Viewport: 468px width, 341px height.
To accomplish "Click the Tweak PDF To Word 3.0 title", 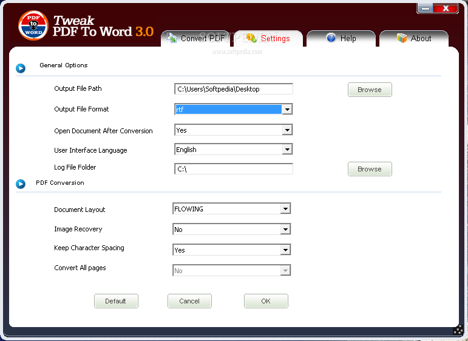I will [103, 26].
